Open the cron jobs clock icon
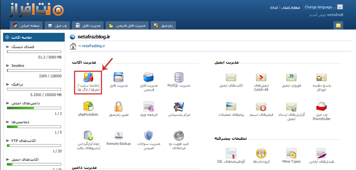 click(x=261, y=153)
